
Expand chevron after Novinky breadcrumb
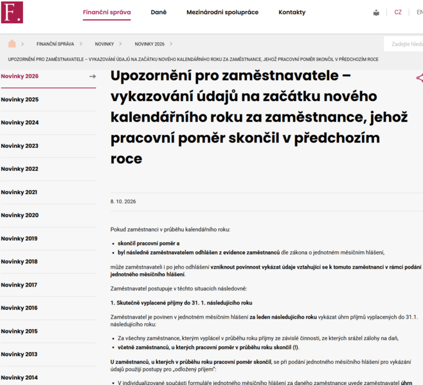(120, 44)
